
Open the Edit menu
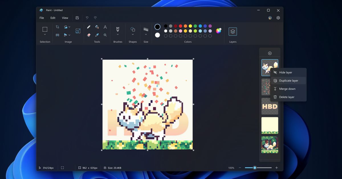click(x=53, y=18)
